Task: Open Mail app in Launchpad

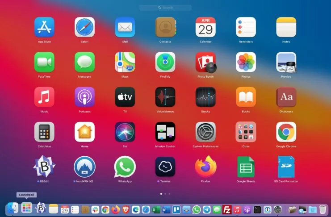Action: 125,27
